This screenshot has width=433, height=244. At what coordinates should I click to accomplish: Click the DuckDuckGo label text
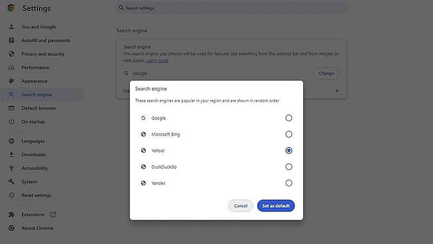pos(164,167)
